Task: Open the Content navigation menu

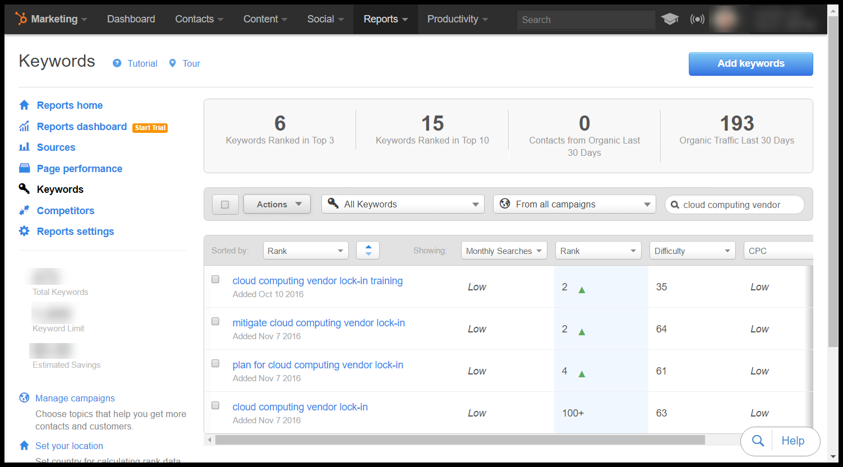Action: pyautogui.click(x=265, y=19)
